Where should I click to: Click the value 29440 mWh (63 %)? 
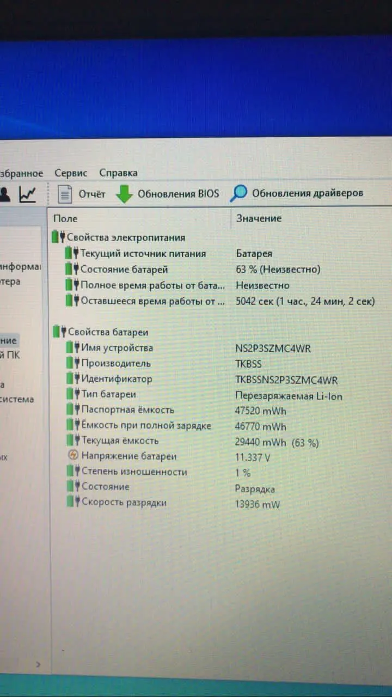pyautogui.click(x=277, y=443)
